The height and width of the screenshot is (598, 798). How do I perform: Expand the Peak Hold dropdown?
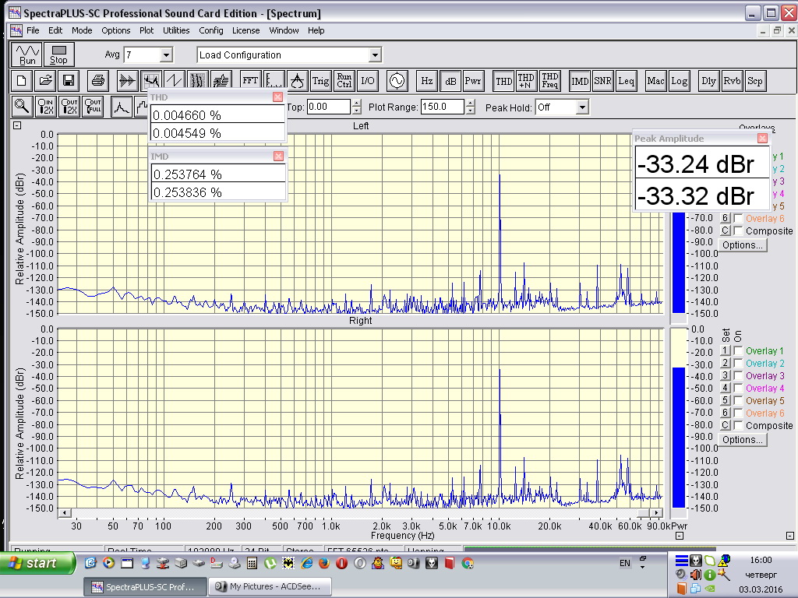click(581, 107)
